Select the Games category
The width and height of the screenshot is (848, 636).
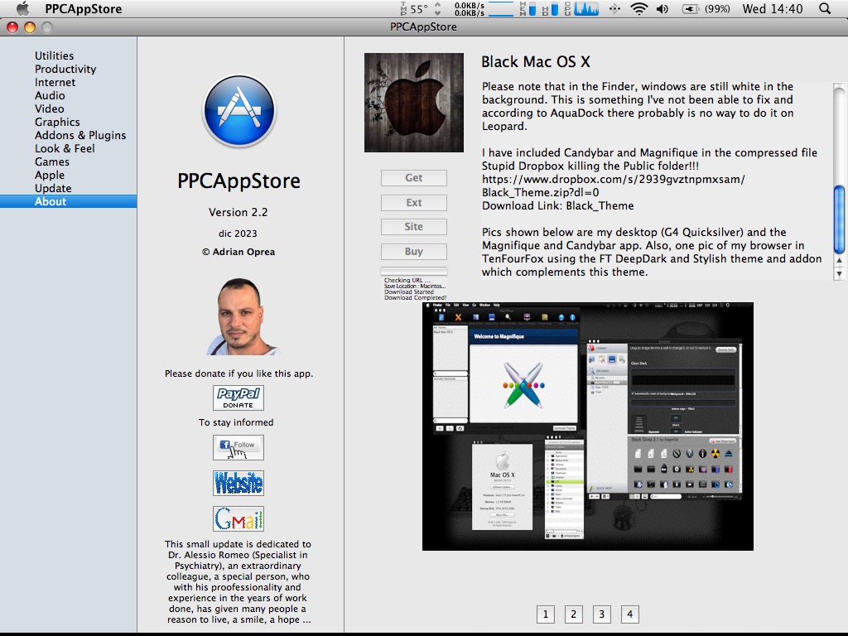click(x=52, y=161)
